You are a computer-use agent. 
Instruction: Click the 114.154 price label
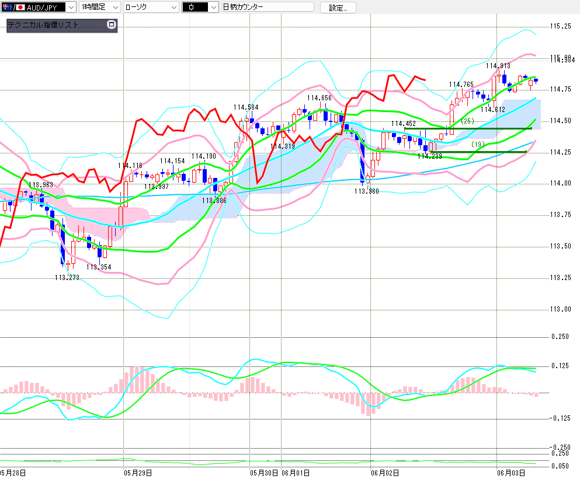pyautogui.click(x=172, y=161)
